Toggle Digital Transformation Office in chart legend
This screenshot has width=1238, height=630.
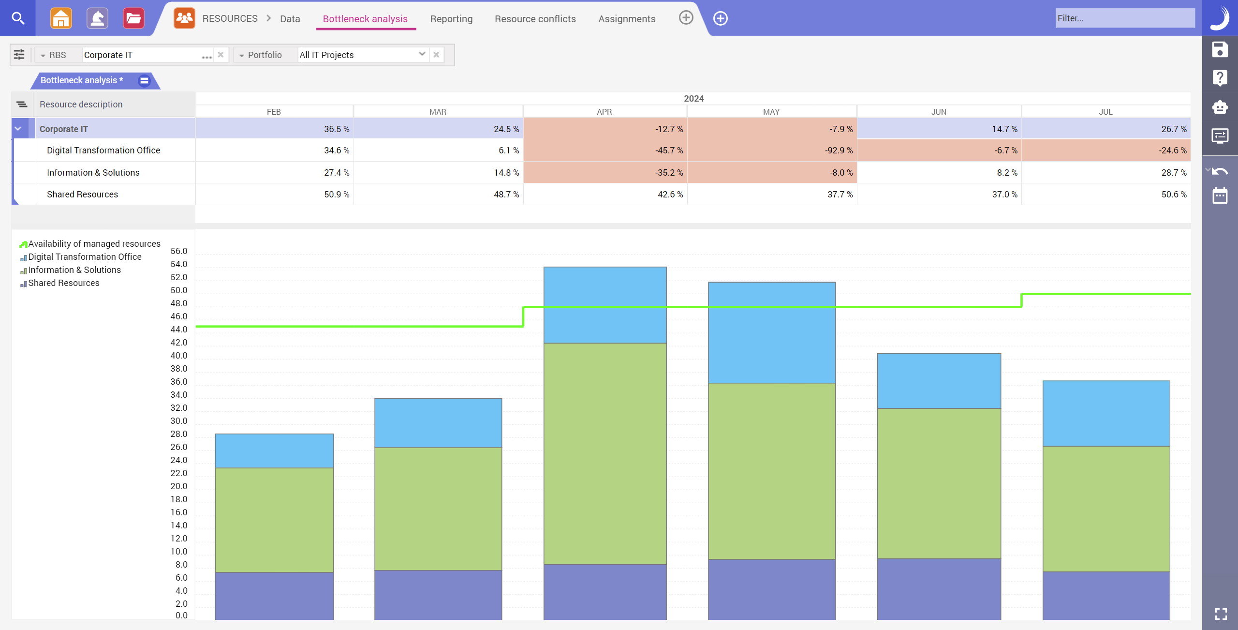(x=85, y=257)
